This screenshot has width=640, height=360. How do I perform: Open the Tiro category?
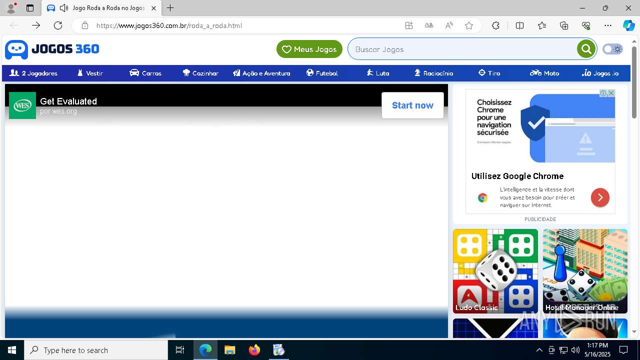(x=489, y=73)
